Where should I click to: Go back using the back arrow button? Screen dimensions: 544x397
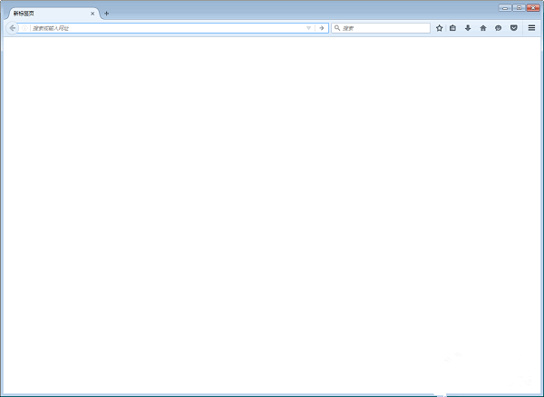pyautogui.click(x=13, y=28)
